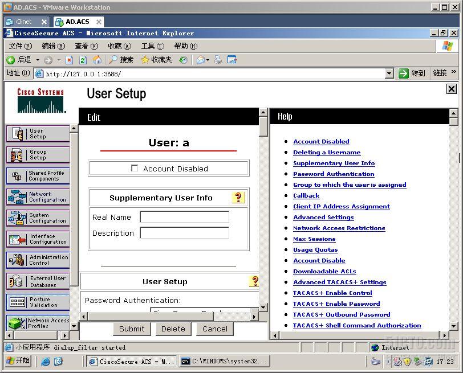The width and height of the screenshot is (463, 373).
Task: Click the Search magnifier toolbar button
Action: click(x=121, y=60)
